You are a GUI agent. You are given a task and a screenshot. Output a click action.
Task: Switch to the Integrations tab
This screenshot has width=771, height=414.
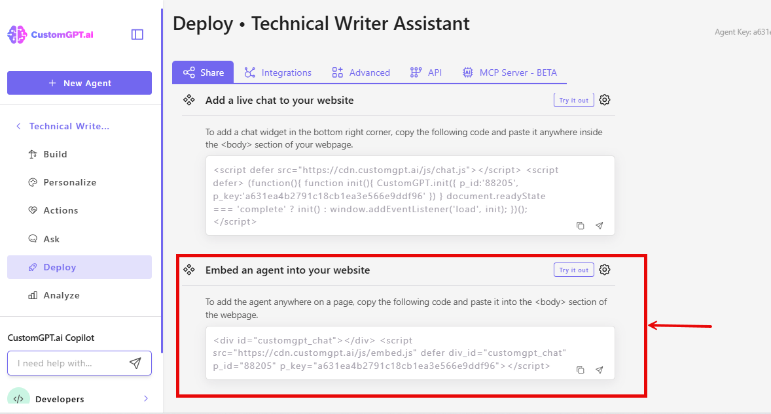coord(278,72)
